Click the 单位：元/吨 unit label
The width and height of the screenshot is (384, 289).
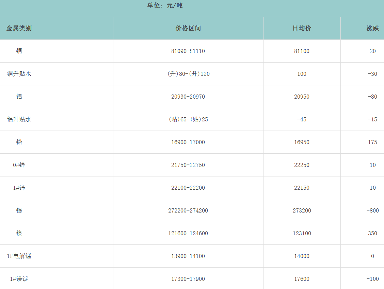point(165,5)
